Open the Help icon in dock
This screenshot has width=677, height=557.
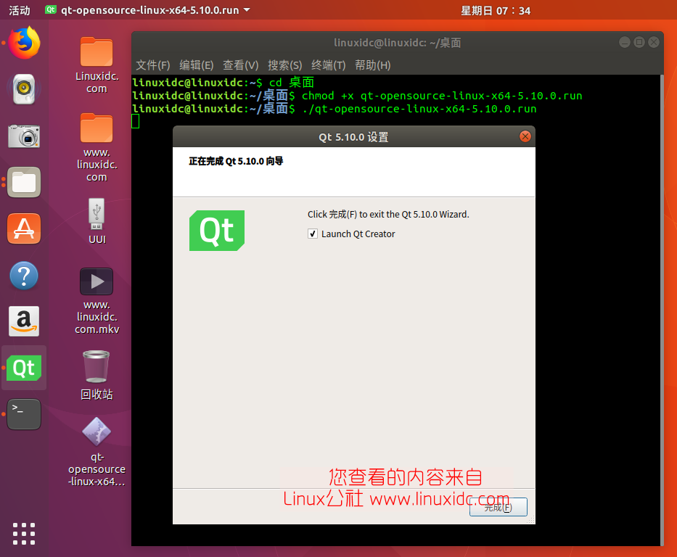24,276
